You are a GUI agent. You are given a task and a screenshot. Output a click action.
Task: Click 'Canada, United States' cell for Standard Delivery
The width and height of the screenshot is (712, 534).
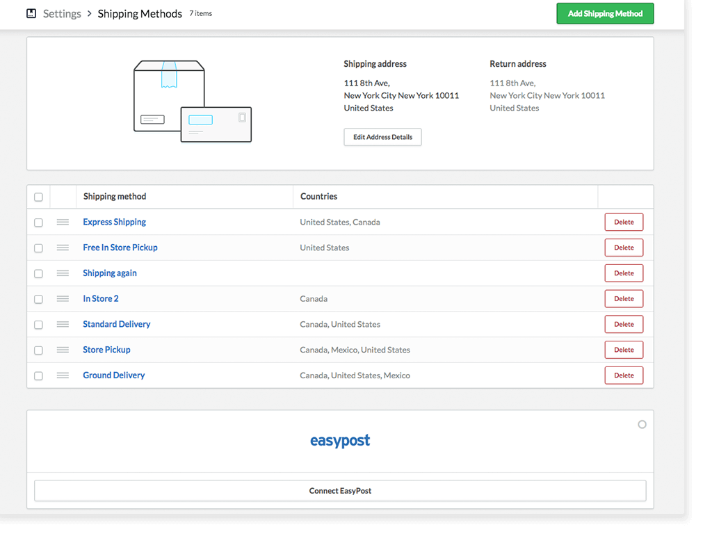(x=340, y=324)
